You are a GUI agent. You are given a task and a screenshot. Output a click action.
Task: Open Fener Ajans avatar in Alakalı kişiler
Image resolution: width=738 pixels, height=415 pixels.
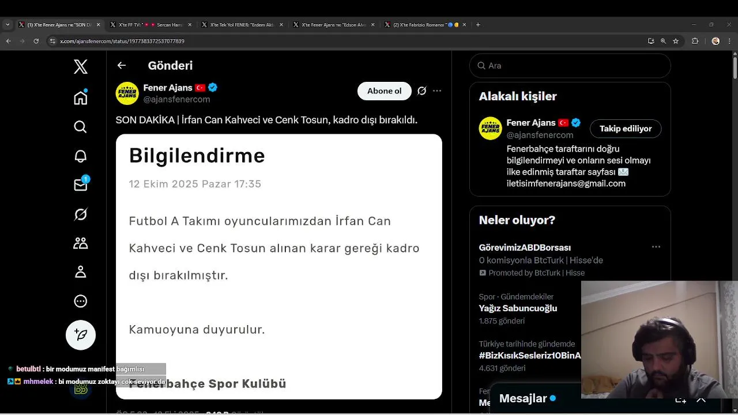coord(491,129)
